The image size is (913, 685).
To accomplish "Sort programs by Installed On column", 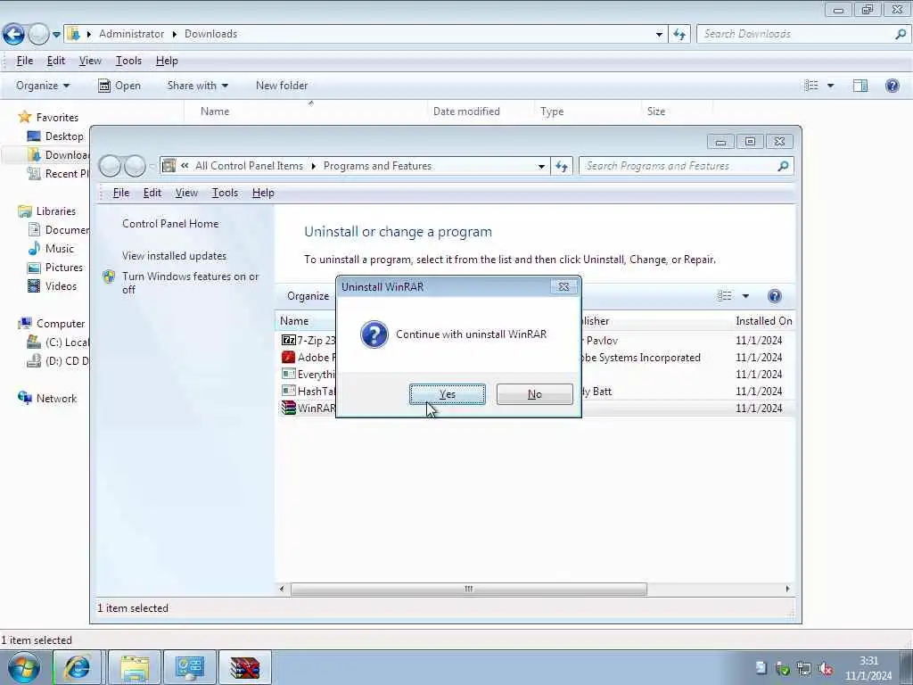I will 763,321.
